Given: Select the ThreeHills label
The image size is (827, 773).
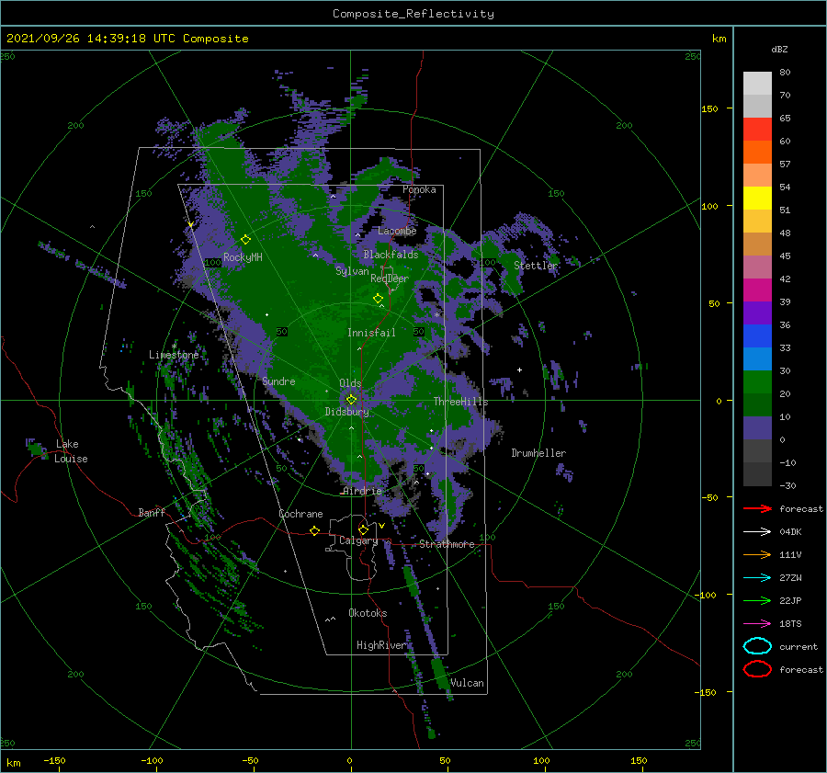Looking at the screenshot, I should 461,402.
